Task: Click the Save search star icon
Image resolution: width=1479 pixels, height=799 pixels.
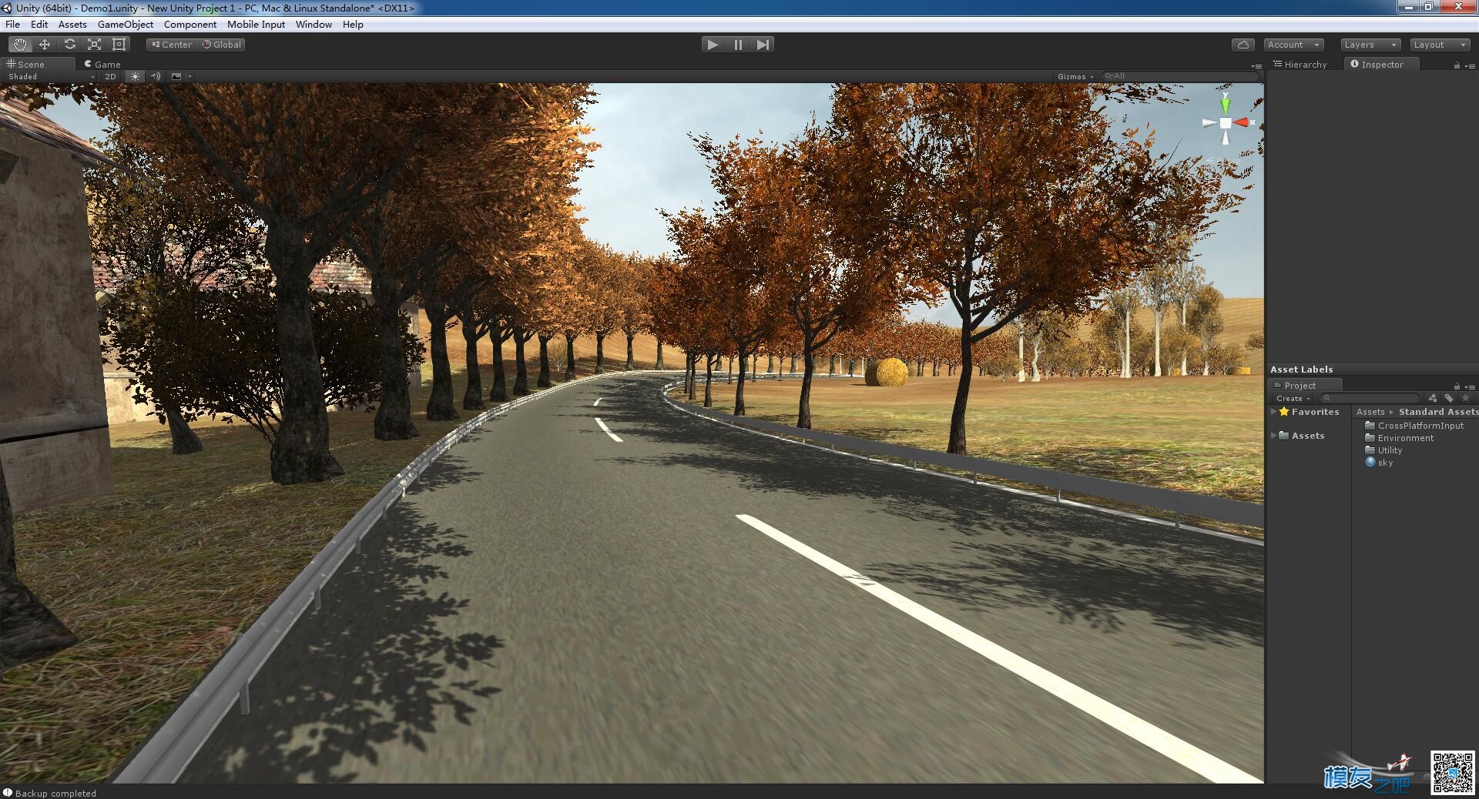Action: point(1466,398)
